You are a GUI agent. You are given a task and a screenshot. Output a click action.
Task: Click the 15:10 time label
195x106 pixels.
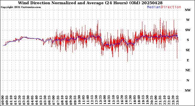pos(113,100)
